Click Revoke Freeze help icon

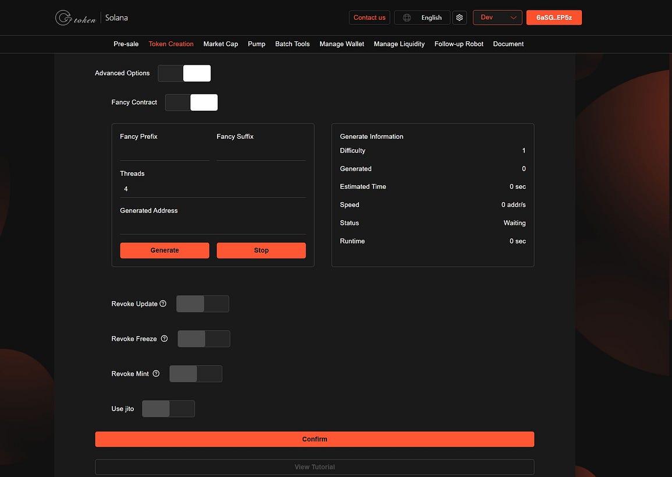164,339
